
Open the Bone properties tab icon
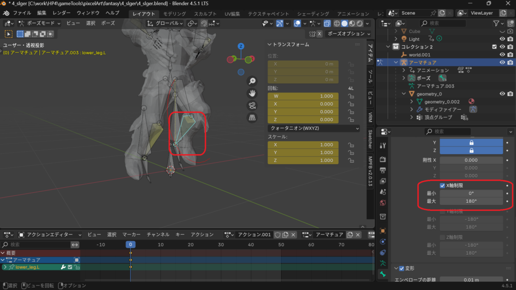[383, 274]
